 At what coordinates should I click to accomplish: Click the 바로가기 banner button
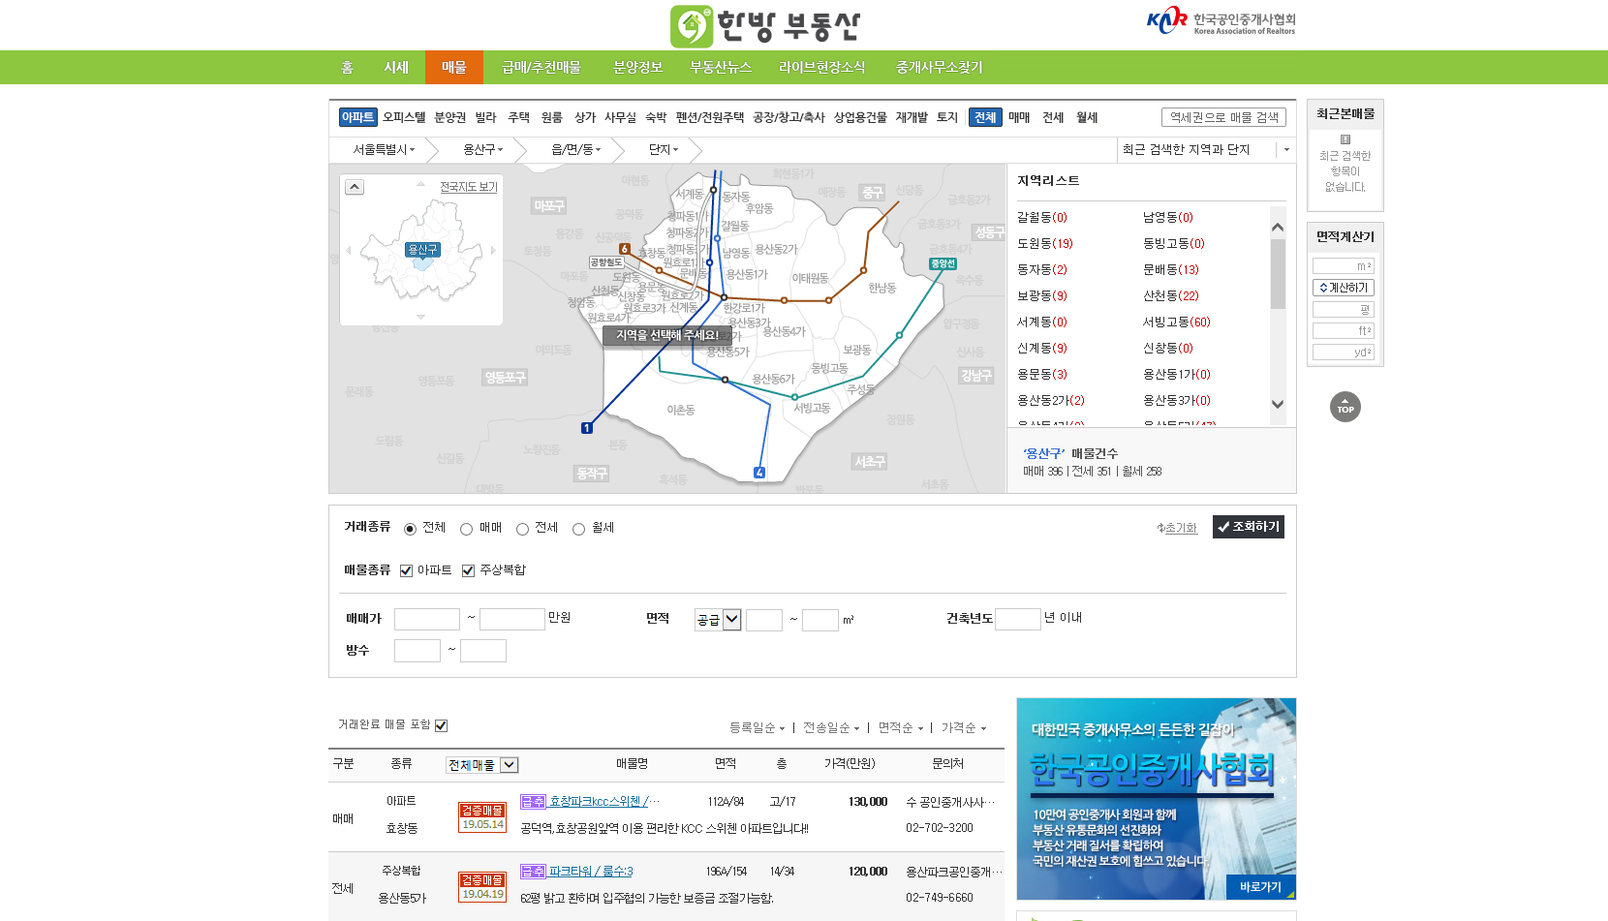pos(1260,887)
